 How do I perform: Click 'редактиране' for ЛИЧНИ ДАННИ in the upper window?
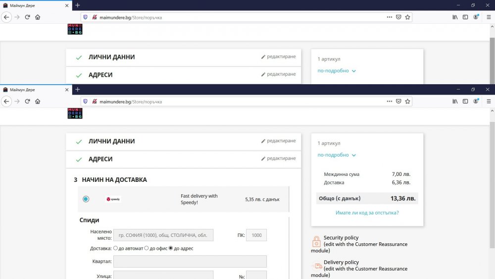point(278,56)
